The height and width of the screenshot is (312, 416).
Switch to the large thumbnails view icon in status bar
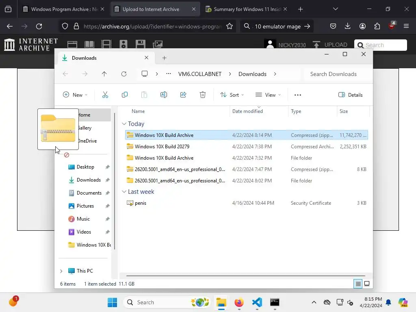coord(367,284)
